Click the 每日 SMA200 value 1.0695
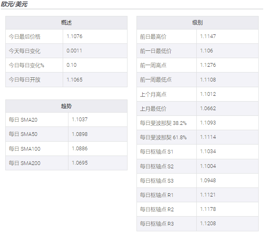Image resolution: width=264 pixels, height=235 pixels. (80, 163)
